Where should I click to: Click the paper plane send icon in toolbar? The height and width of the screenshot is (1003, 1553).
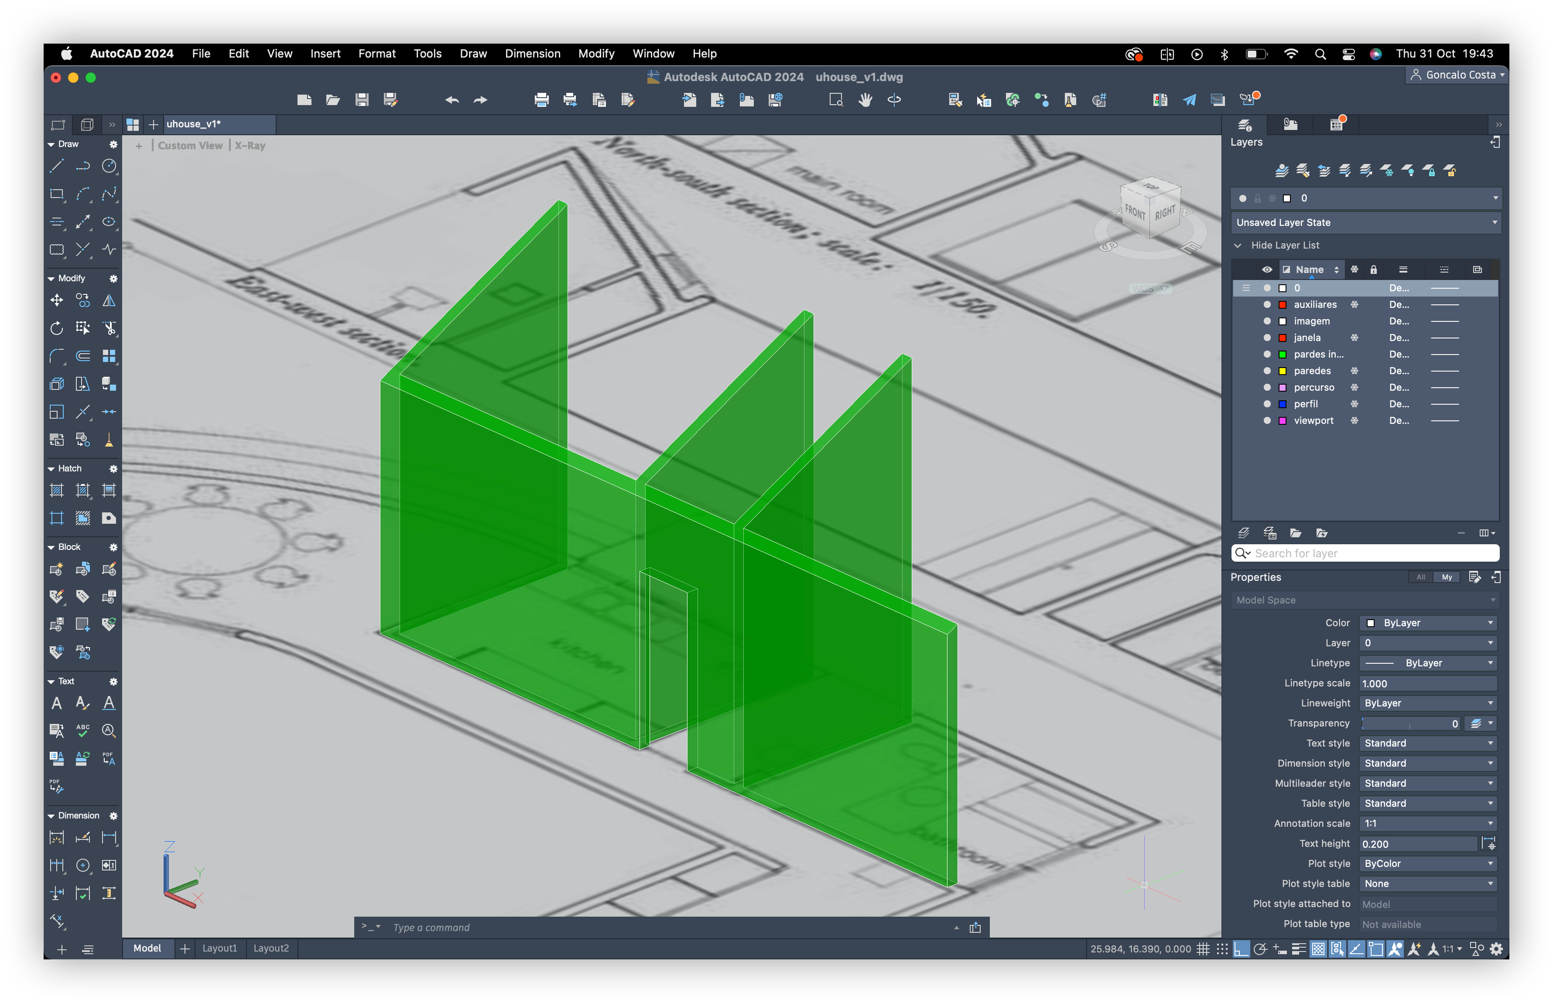tap(1189, 100)
